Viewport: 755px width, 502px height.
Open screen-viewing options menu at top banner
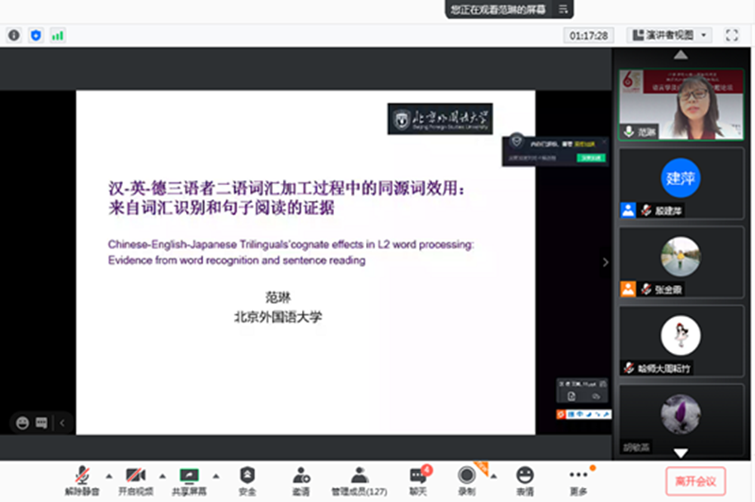coord(562,8)
